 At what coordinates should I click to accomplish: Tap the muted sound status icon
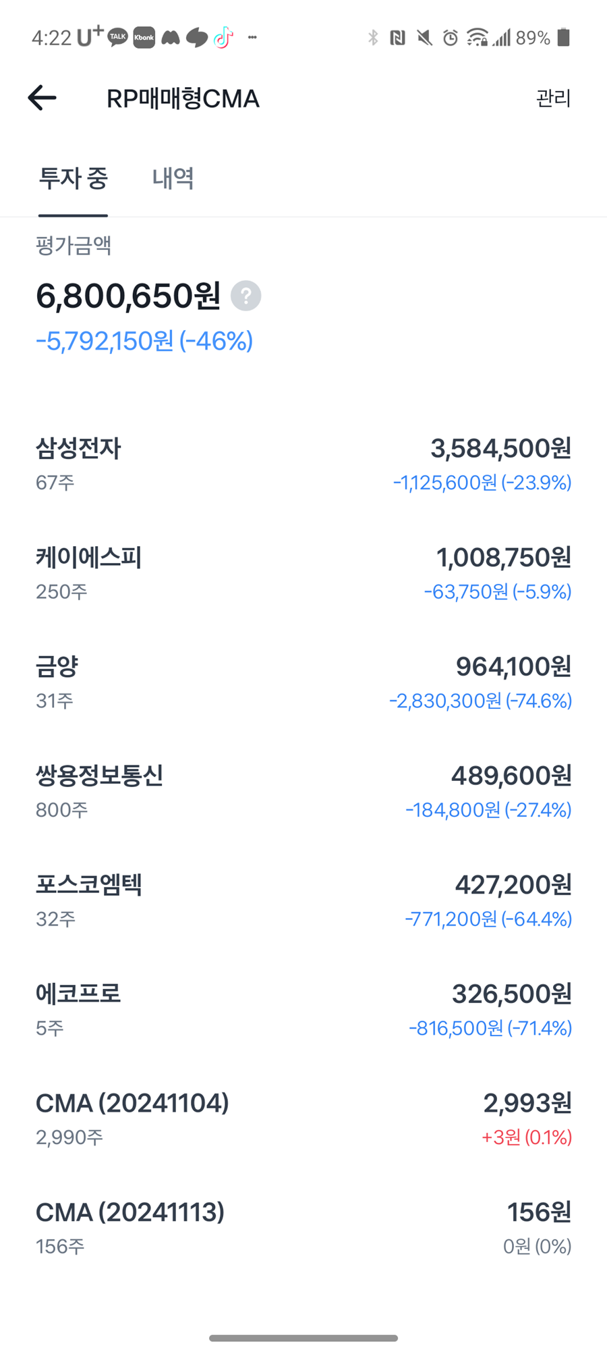click(x=424, y=37)
